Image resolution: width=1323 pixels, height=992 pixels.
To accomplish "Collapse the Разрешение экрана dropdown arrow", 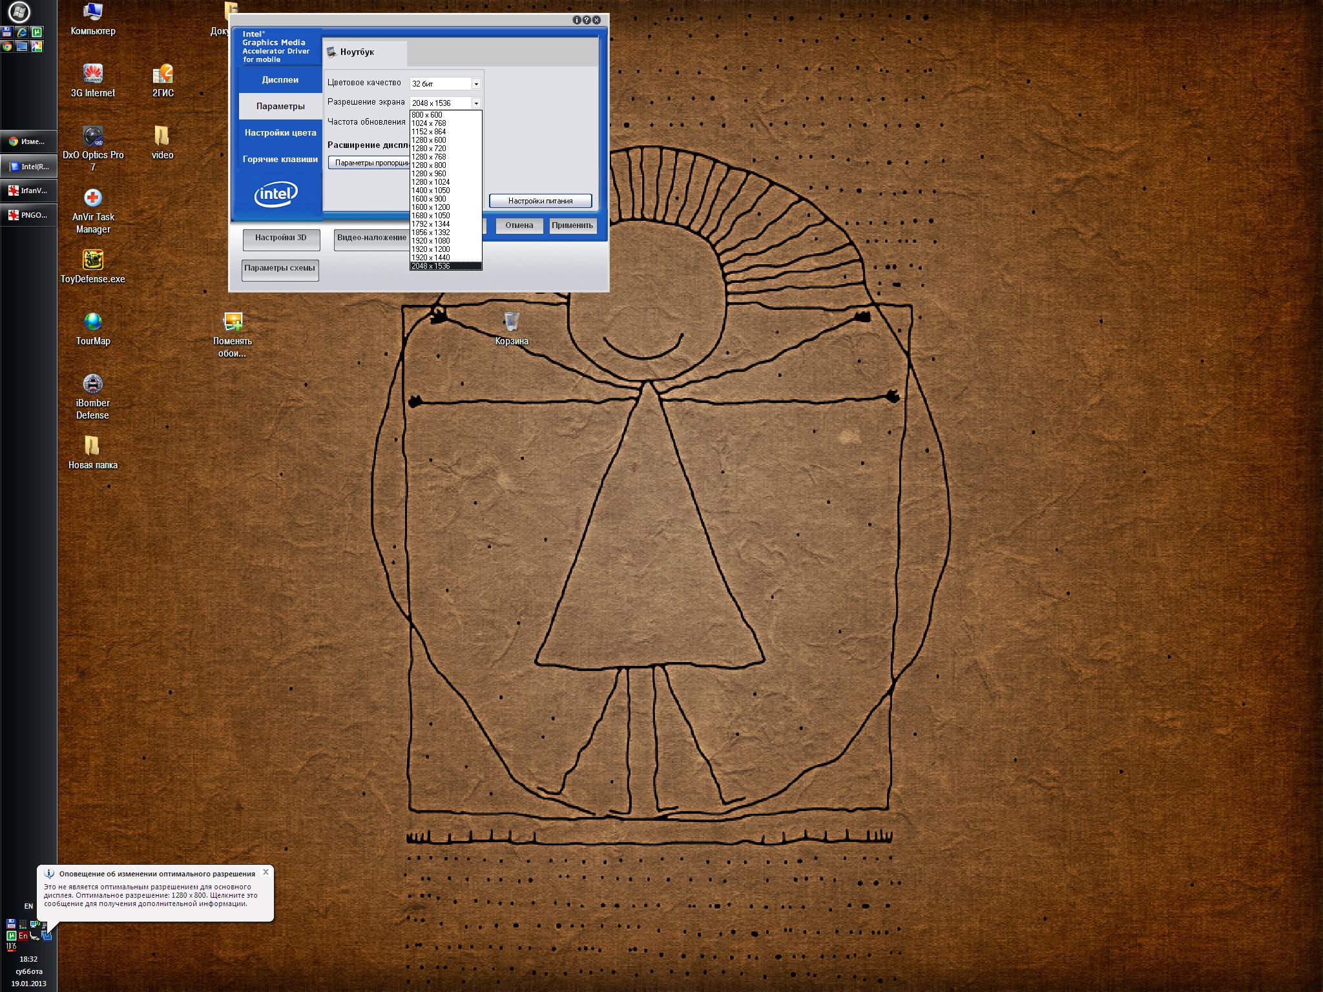I will tap(476, 103).
